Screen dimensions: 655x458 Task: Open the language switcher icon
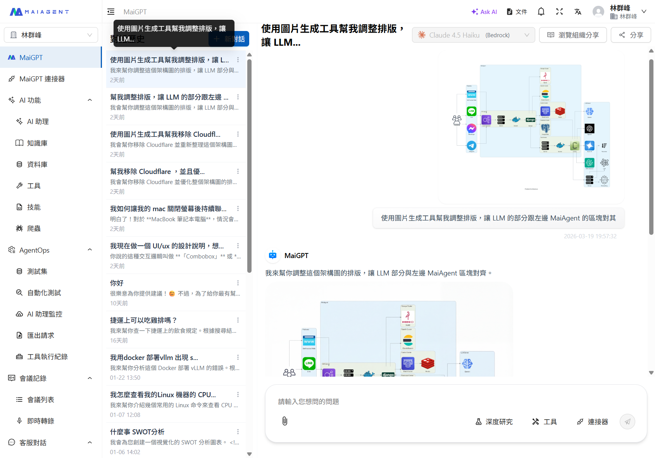tap(578, 11)
